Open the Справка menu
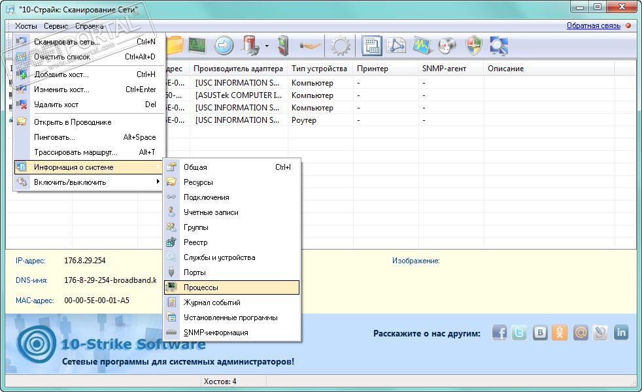This screenshot has height=392, width=642. [89, 26]
